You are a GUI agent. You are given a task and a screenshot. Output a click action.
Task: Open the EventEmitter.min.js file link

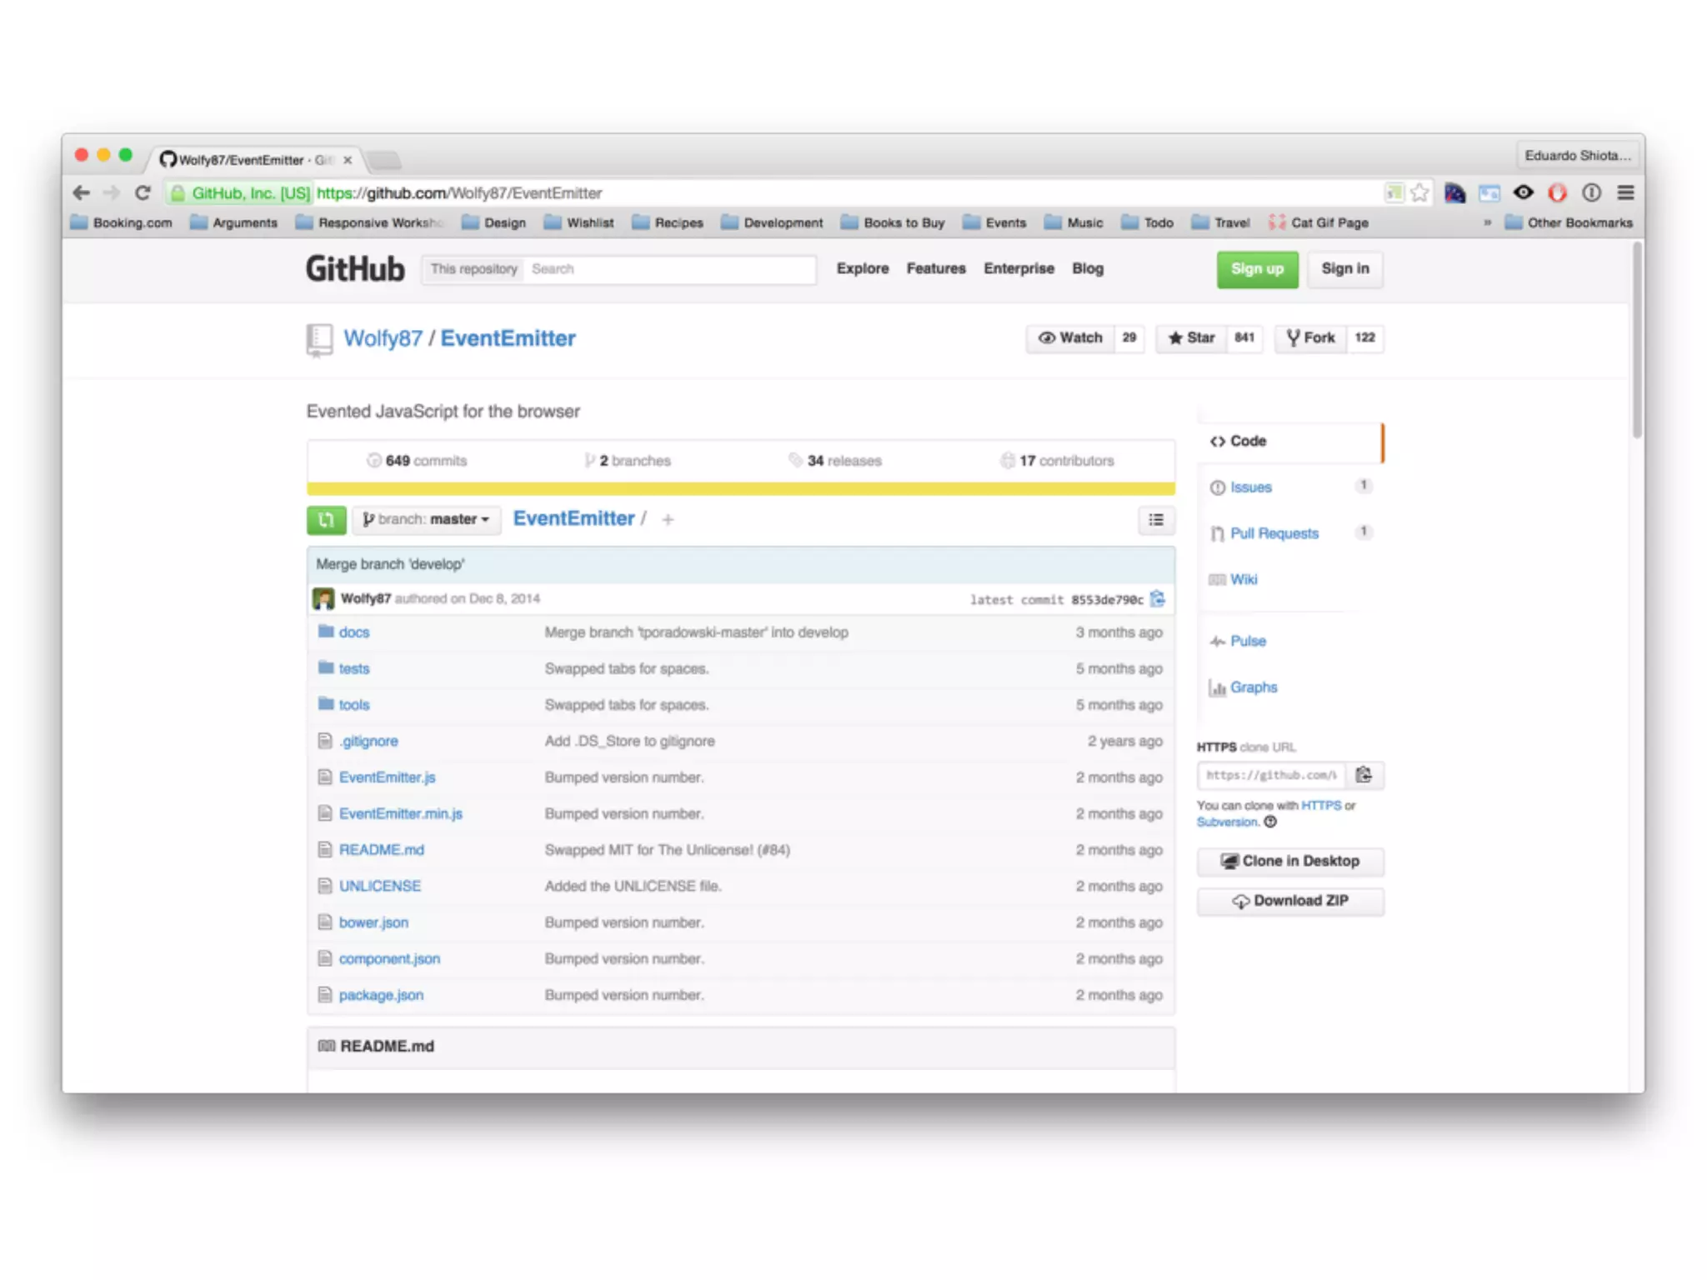400,813
